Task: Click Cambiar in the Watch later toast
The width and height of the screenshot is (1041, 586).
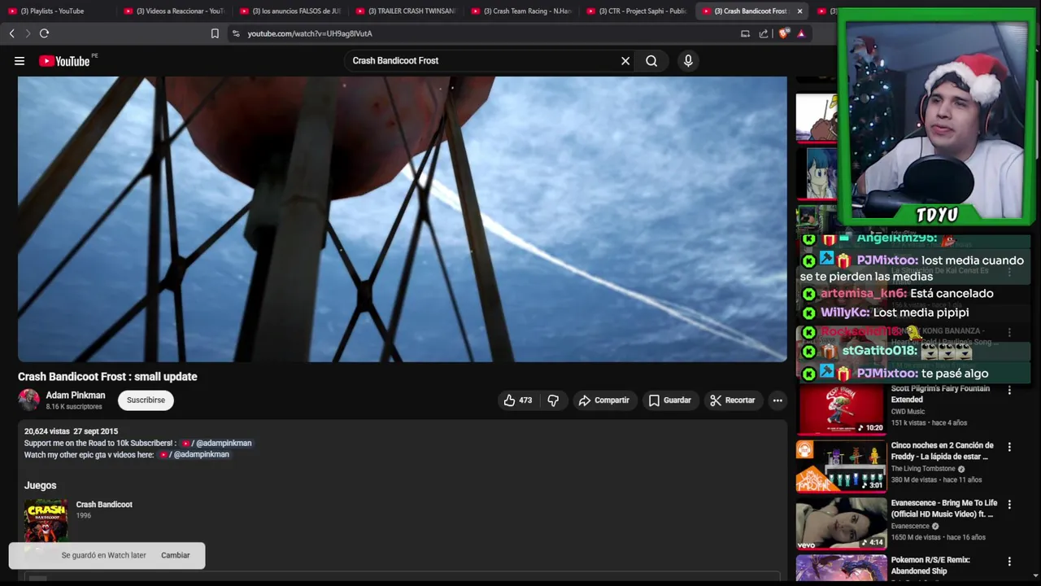Action: pos(175,555)
